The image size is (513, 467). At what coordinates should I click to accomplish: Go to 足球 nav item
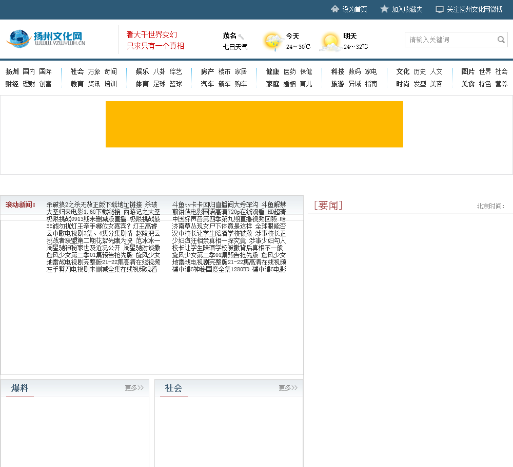159,84
